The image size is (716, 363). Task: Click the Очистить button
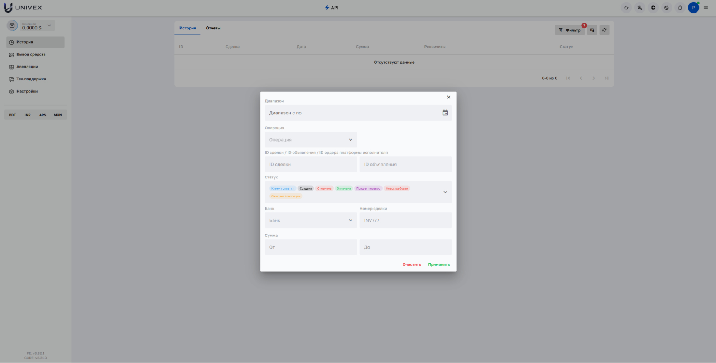tap(412, 265)
